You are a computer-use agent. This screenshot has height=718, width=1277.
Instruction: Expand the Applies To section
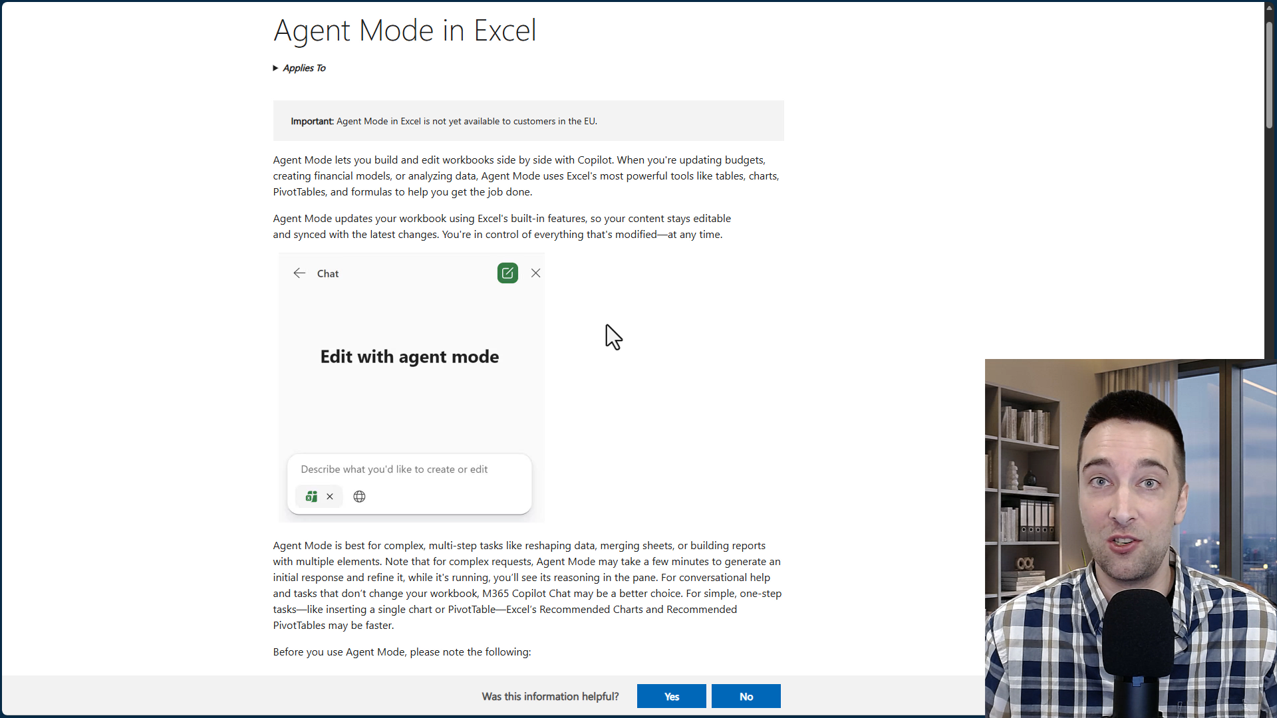pos(275,68)
